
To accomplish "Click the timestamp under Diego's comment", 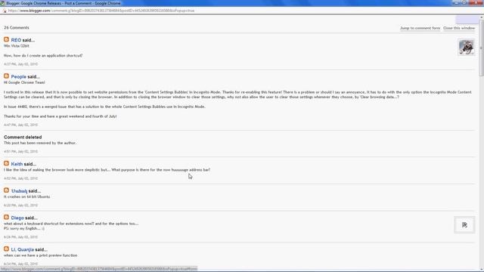I will [x=20, y=236].
